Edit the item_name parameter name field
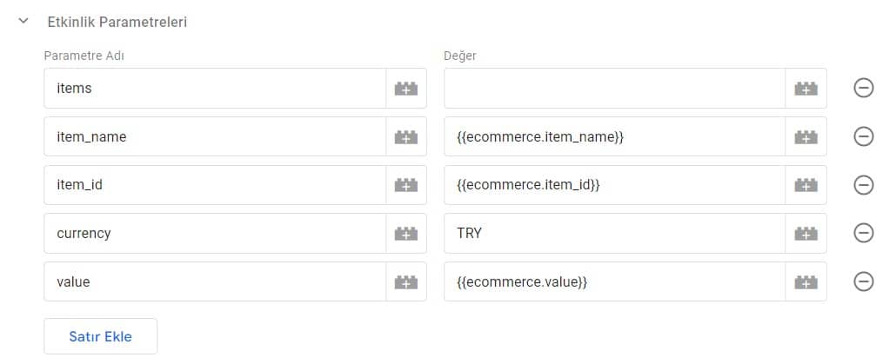 tap(215, 136)
